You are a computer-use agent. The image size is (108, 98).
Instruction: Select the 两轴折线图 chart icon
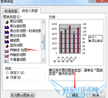point(7,56)
